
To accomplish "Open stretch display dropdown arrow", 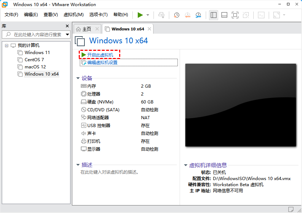I will [x=284, y=15].
